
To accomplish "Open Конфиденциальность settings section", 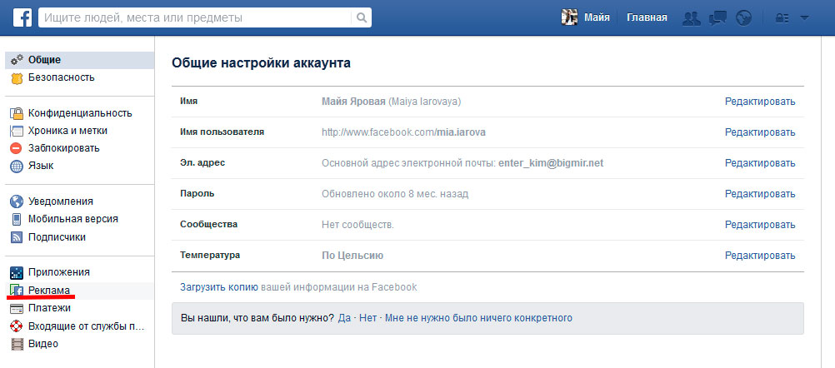I will coord(79,113).
